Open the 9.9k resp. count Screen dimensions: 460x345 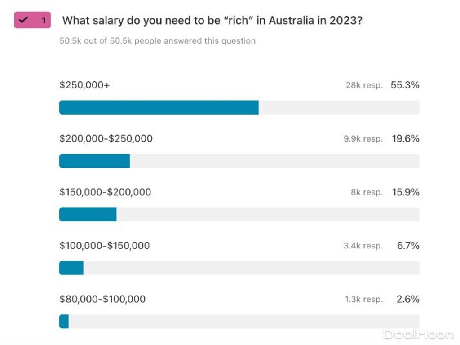pos(363,139)
